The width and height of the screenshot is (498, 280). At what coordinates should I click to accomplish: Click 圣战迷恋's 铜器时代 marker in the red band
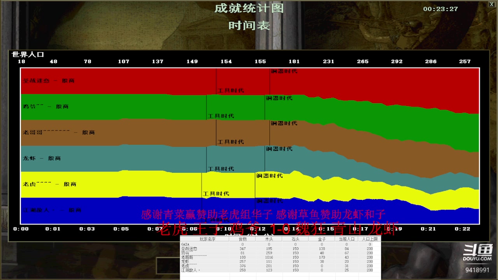click(284, 71)
